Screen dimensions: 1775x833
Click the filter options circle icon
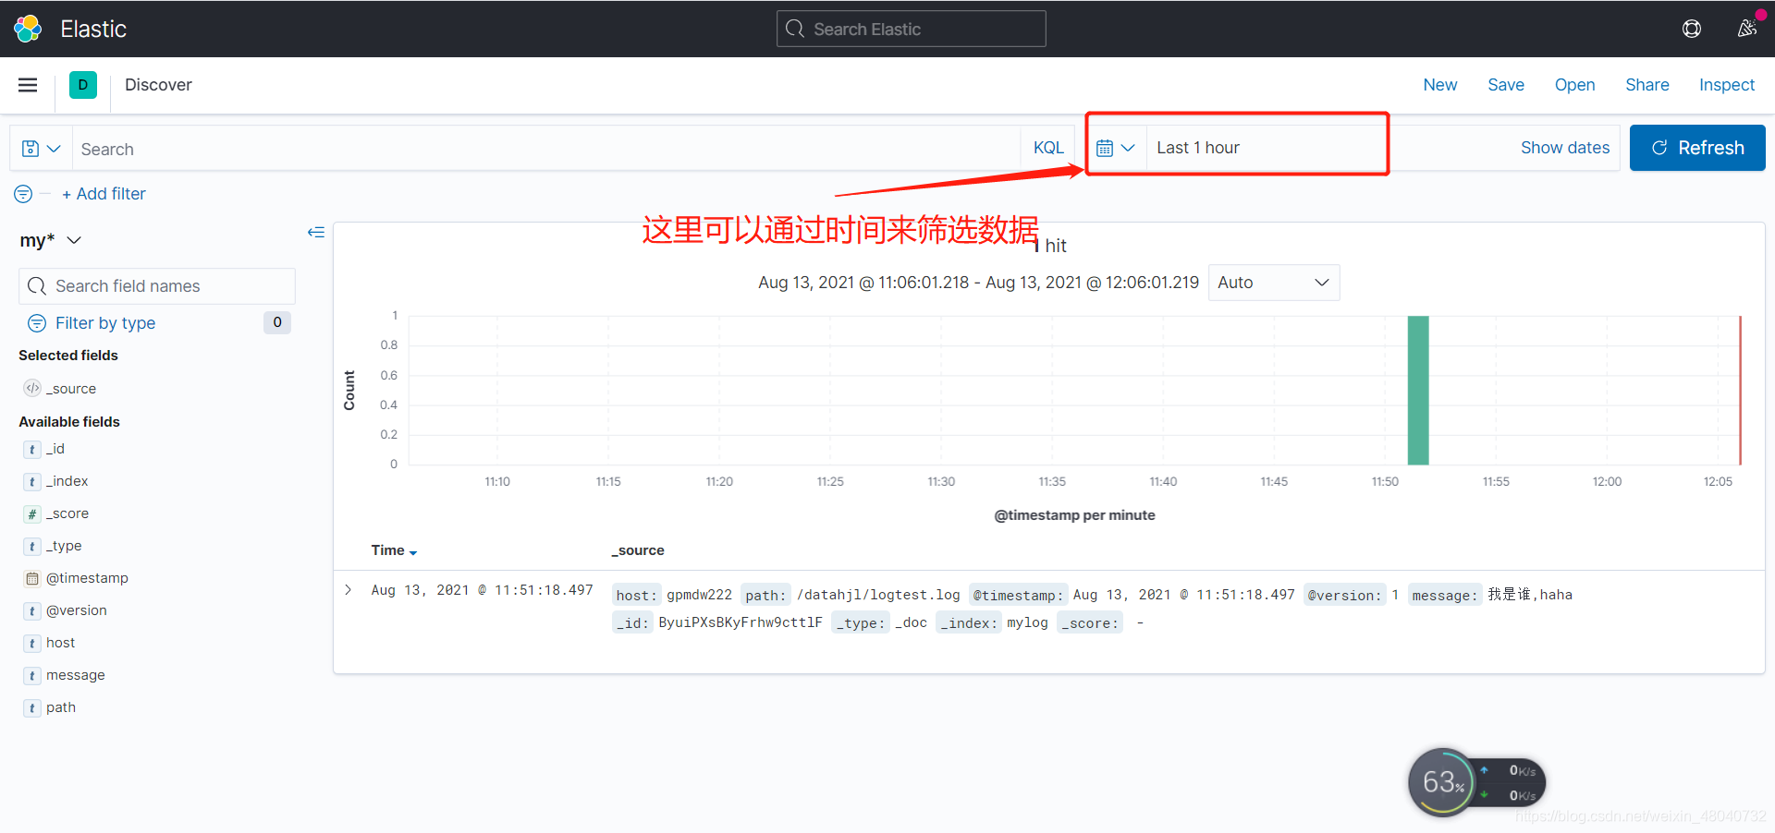[23, 194]
